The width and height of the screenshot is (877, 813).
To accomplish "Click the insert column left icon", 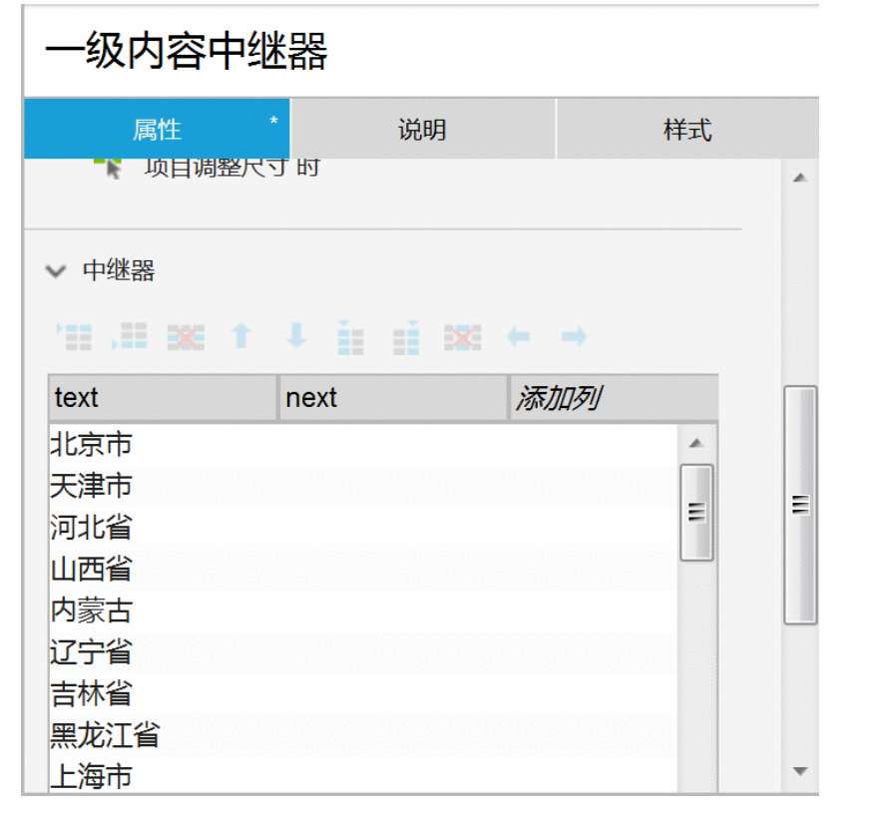I will pos(350,337).
